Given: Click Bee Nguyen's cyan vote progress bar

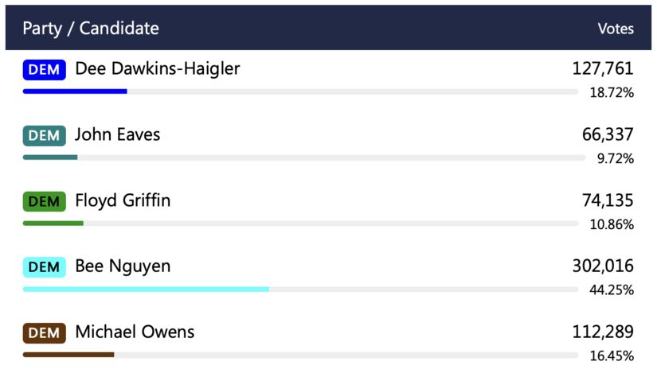Looking at the screenshot, I should (x=146, y=289).
